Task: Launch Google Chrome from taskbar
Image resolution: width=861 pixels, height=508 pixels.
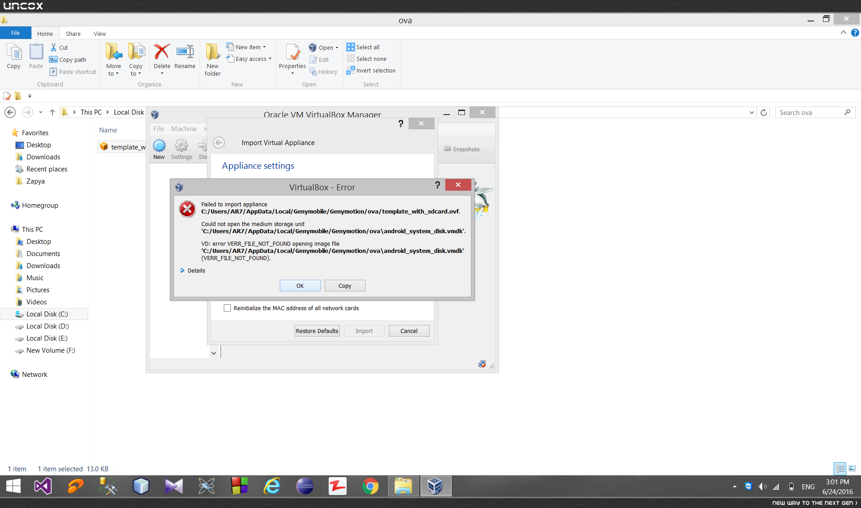Action: coord(370,486)
